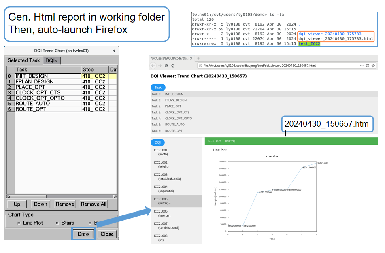Select ICC2_003 (total_leaf_cells) in DQI list
385x253 pixels.
[x=176, y=177]
